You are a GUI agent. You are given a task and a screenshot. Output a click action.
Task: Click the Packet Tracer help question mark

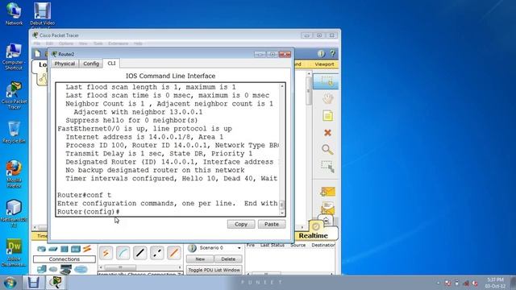tap(333, 53)
